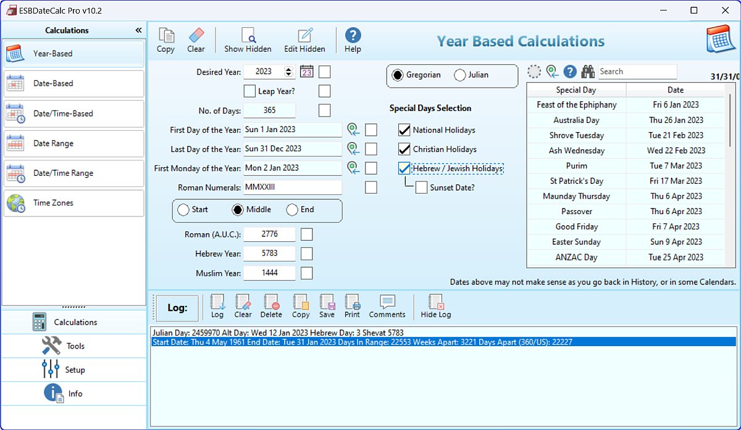Click the Roman Numerals field MMXXIII
This screenshot has height=430, width=741.
tap(293, 187)
